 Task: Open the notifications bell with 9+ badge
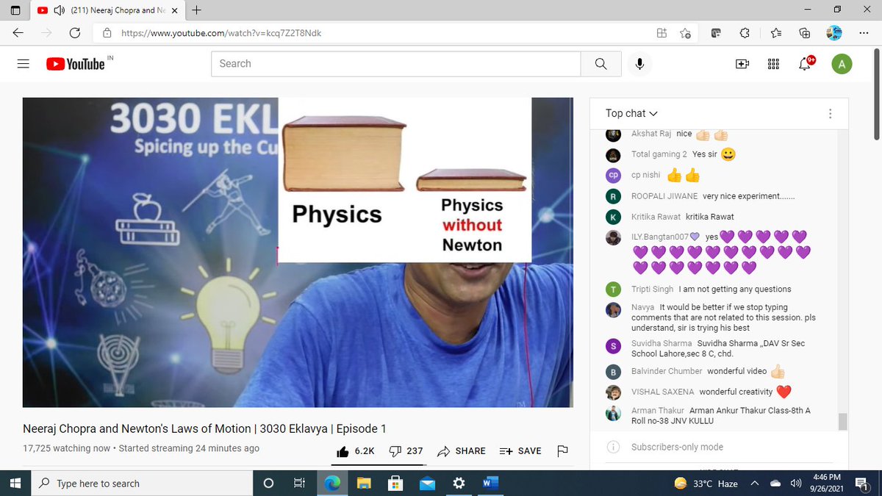(804, 65)
